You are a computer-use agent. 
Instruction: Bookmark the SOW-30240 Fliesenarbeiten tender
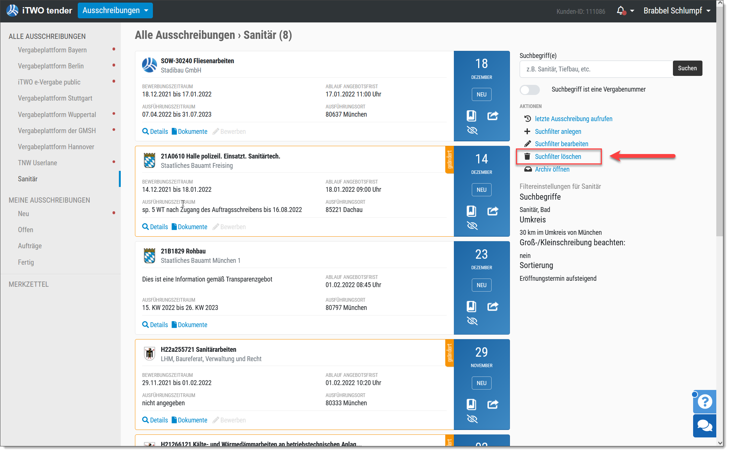[471, 116]
